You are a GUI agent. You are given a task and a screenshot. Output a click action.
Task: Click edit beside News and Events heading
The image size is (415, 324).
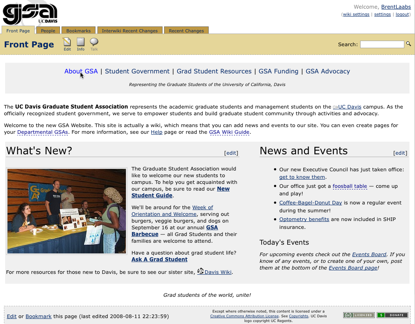(400, 153)
